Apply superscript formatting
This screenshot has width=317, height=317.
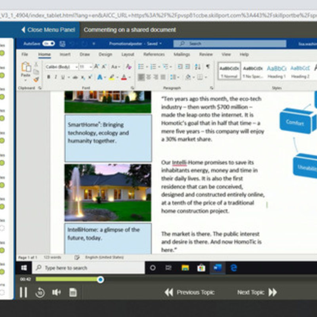click(x=90, y=77)
